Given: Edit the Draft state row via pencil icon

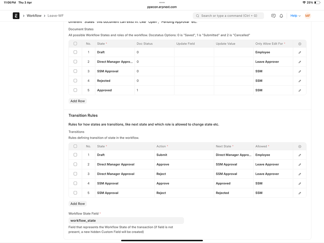Looking at the screenshot, I should click(x=299, y=52).
